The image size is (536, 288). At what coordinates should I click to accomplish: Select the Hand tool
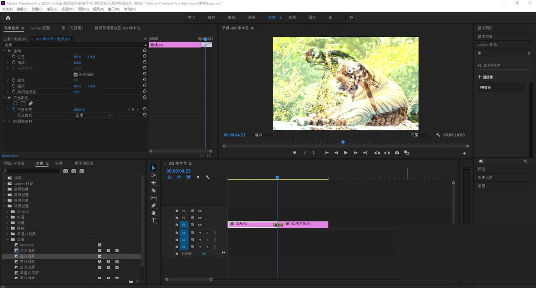(x=154, y=213)
